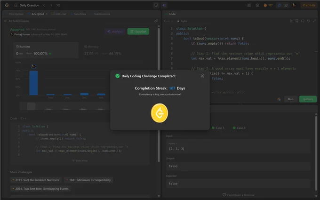Click the tallest runtime distribution bar
Viewport: 320px width, 200px height.
33,83
